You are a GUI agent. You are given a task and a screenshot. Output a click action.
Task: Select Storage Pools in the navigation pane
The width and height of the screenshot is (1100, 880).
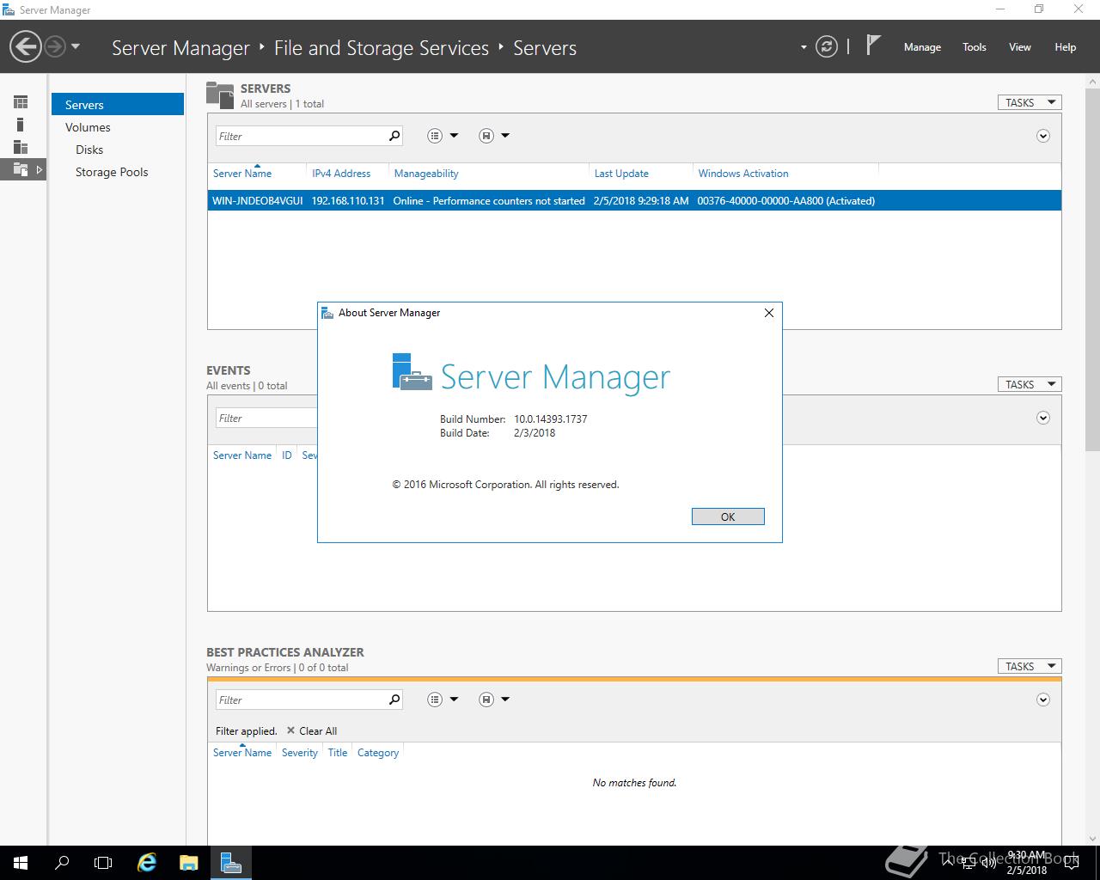pos(112,172)
